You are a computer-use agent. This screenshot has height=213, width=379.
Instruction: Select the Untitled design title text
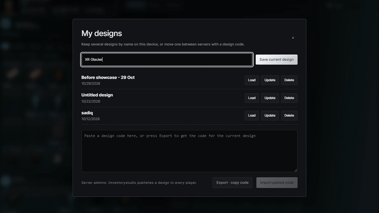[x=97, y=95]
